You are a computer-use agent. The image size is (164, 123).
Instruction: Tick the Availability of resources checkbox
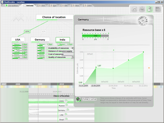(47, 48)
